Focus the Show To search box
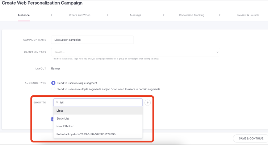The height and width of the screenshot is (145, 268). [100, 103]
